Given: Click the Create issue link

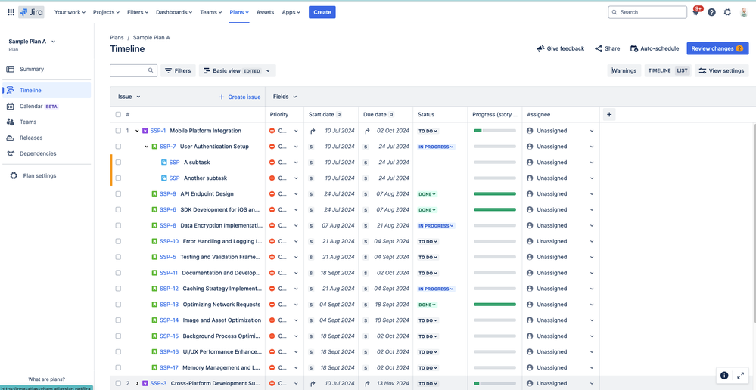Looking at the screenshot, I should point(240,97).
